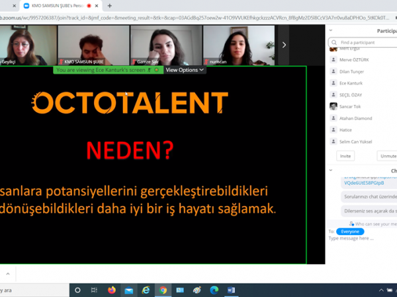
Task: Select the KMO SAMSUN ŞUBE video thumbnail
Action: click(94, 45)
